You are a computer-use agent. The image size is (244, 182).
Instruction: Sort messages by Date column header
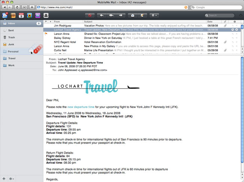[214, 22]
